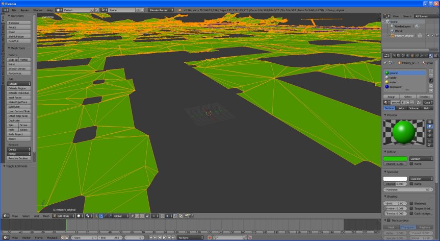Viewport: 440px width, 241px height.
Task: Click Loop Cut and Slide
Action: 19,111
